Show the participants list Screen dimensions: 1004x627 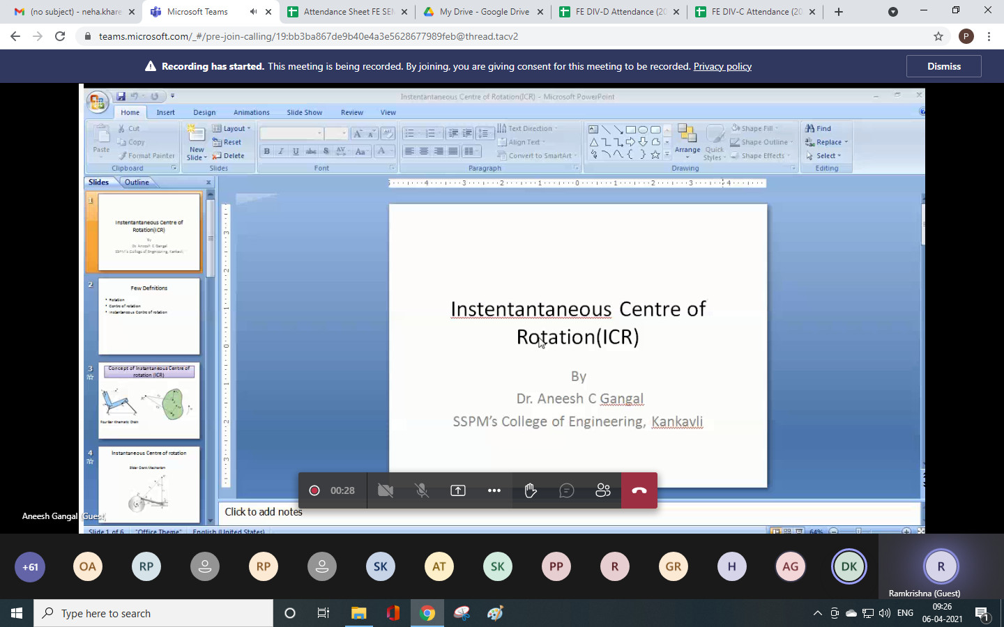pos(603,490)
